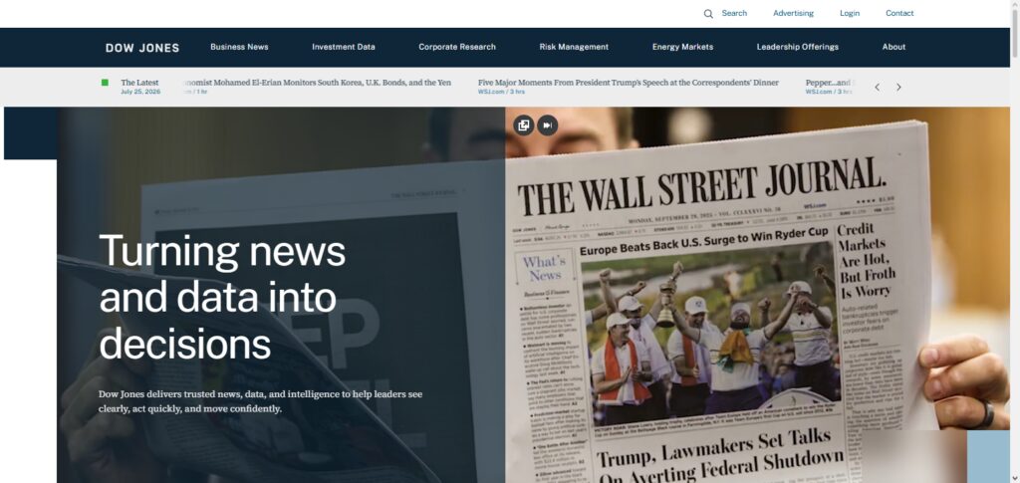The image size is (1020, 483).
Task: Open the About menu
Action: pos(893,47)
